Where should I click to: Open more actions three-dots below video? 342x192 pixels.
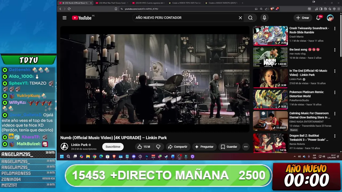pyautogui.click(x=246, y=147)
